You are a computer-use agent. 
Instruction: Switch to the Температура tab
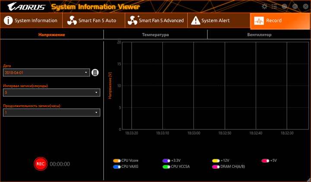pos(155,35)
